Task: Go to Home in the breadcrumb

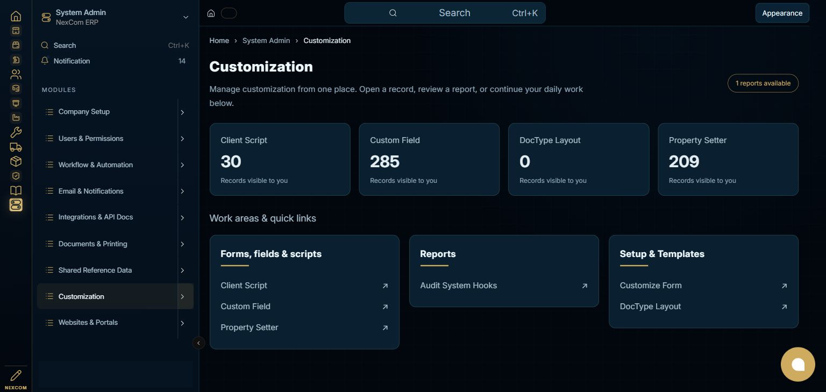Action: pos(219,40)
